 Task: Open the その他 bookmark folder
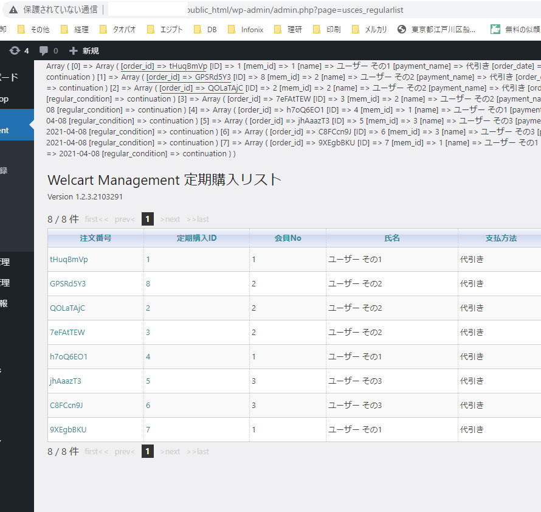(x=34, y=30)
